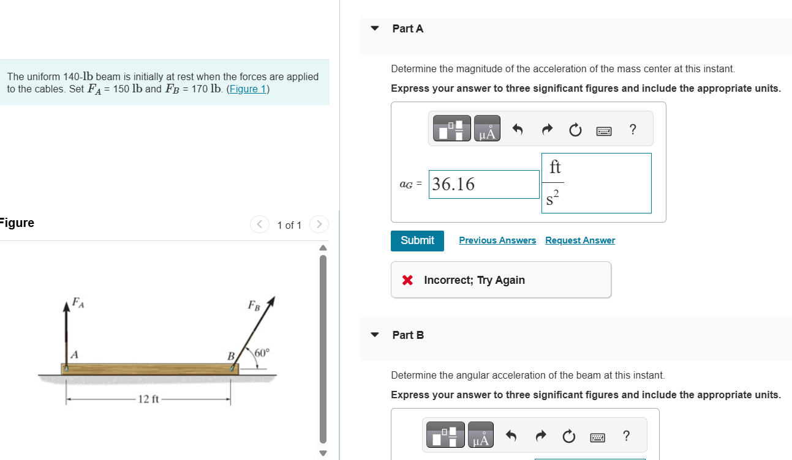Undo the last entry in Part A editor
The image size is (792, 460).
518,128
